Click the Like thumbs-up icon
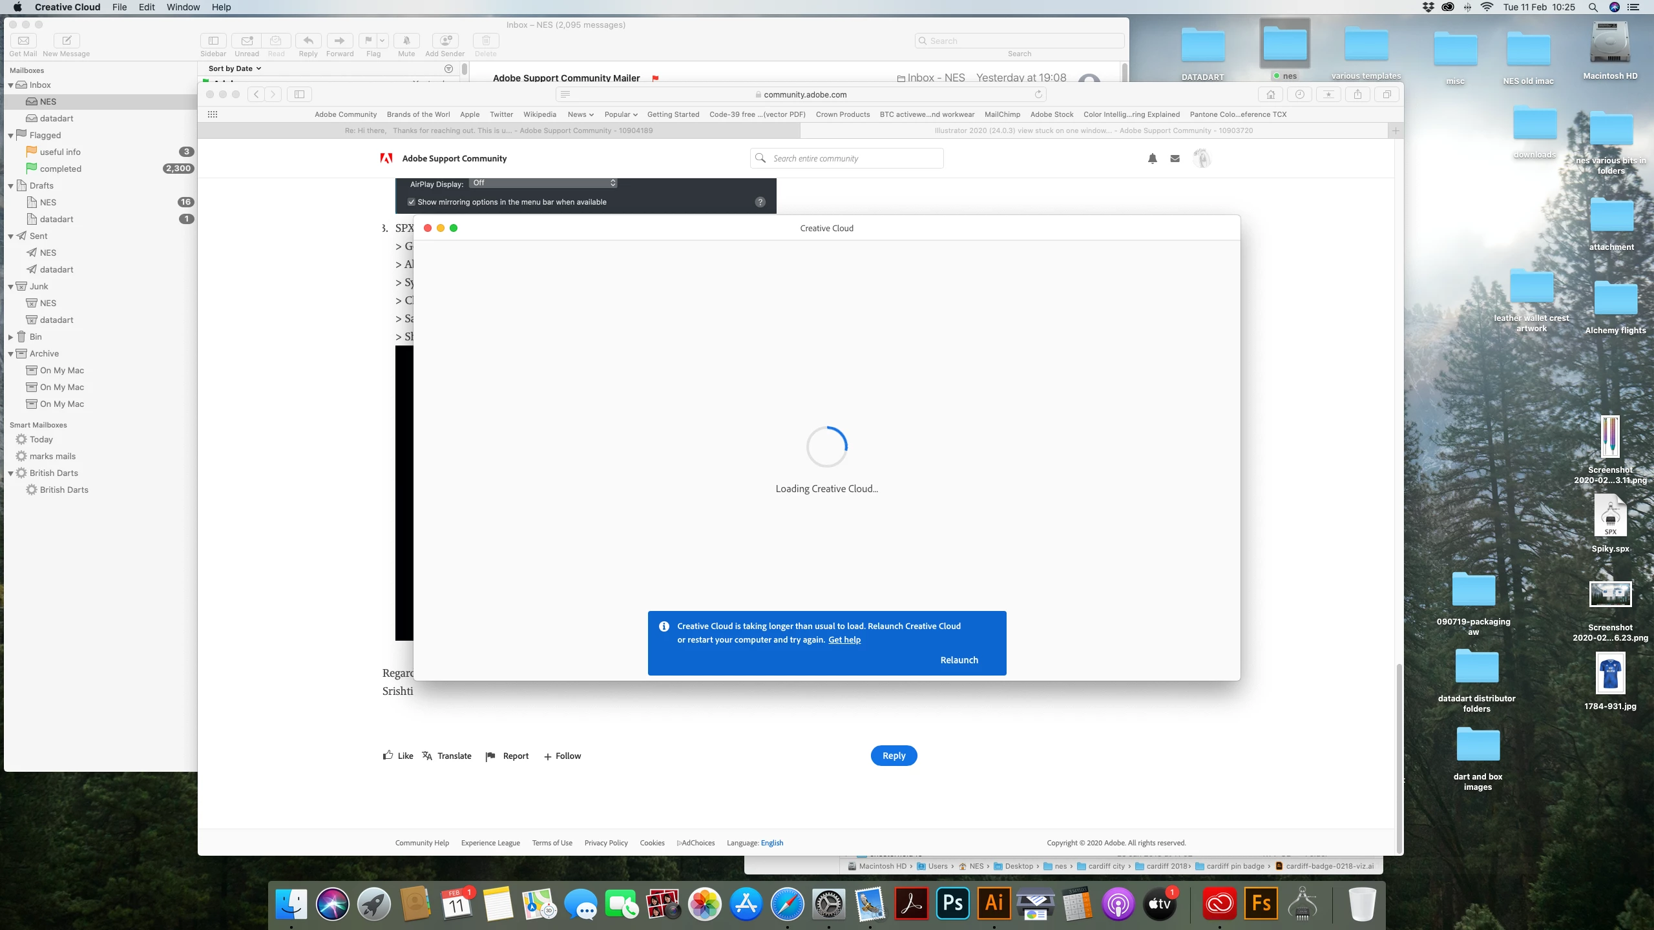Screen dimensions: 1654x930 coord(388,755)
